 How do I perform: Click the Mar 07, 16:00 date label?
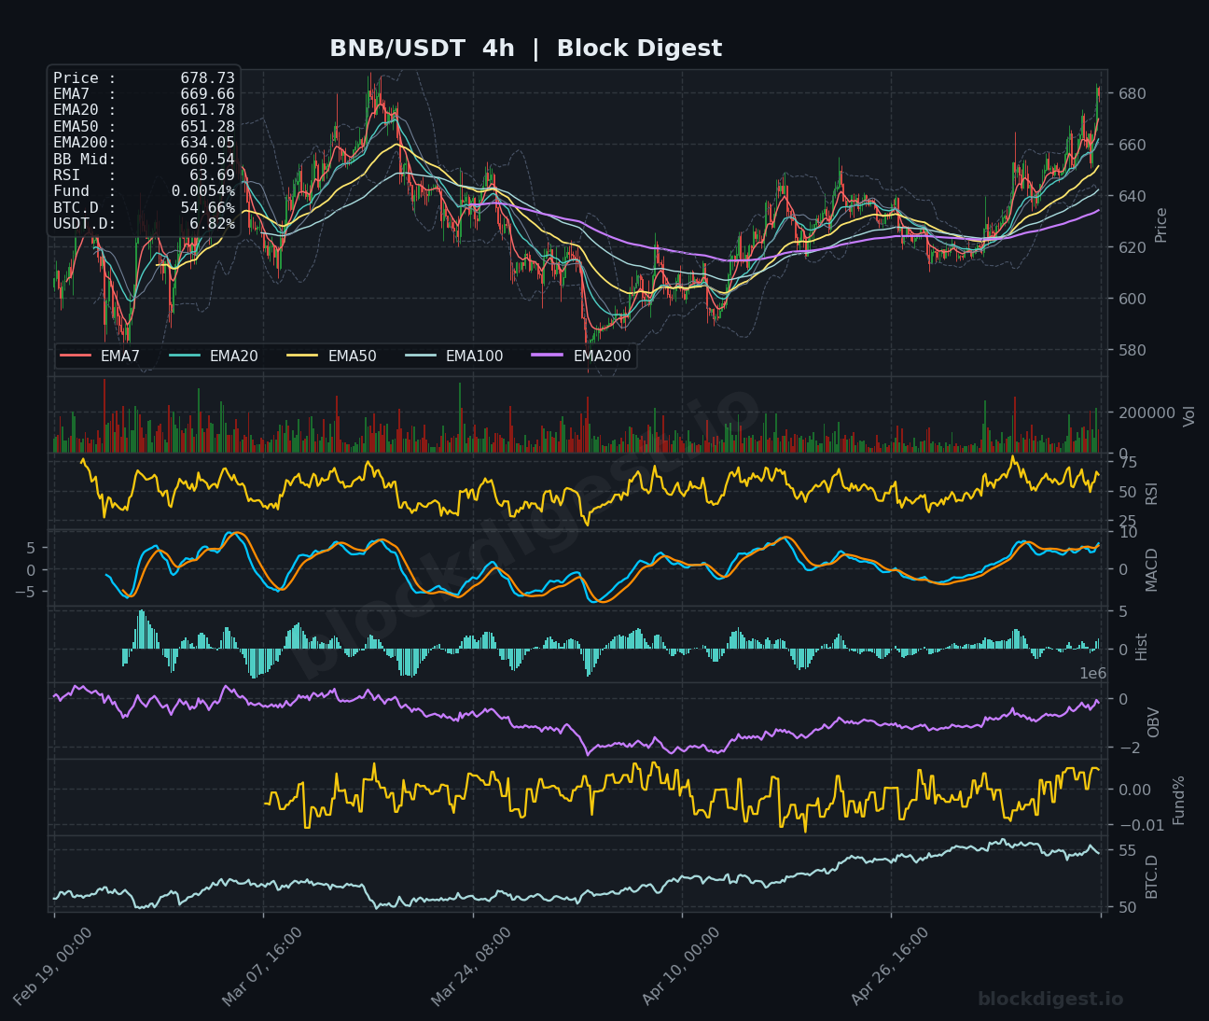(x=262, y=967)
